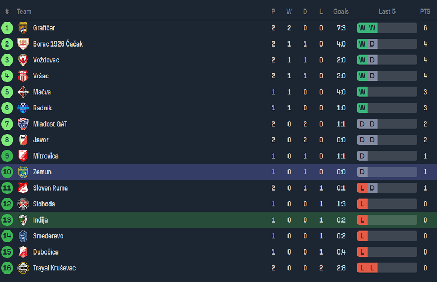Click Trayal Kruševac's first red L badge
The width and height of the screenshot is (437, 282).
[x=362, y=268]
